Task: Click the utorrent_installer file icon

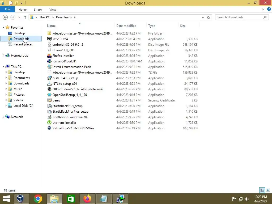Action: click(49, 123)
